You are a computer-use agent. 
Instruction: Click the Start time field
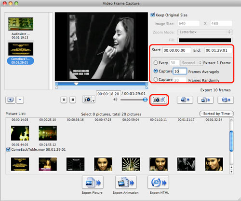point(177,50)
